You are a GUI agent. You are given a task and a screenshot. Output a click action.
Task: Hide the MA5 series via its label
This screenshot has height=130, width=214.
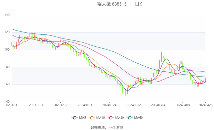pos(83,118)
